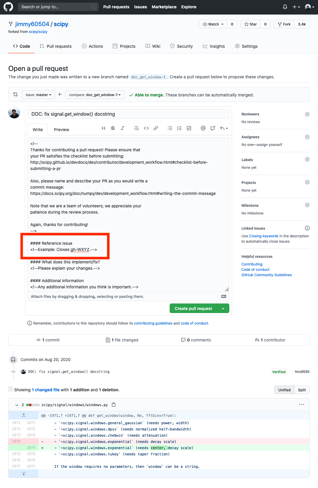Add a task list with checkbox icon
This screenshot has width=318, height=488.
click(x=189, y=128)
